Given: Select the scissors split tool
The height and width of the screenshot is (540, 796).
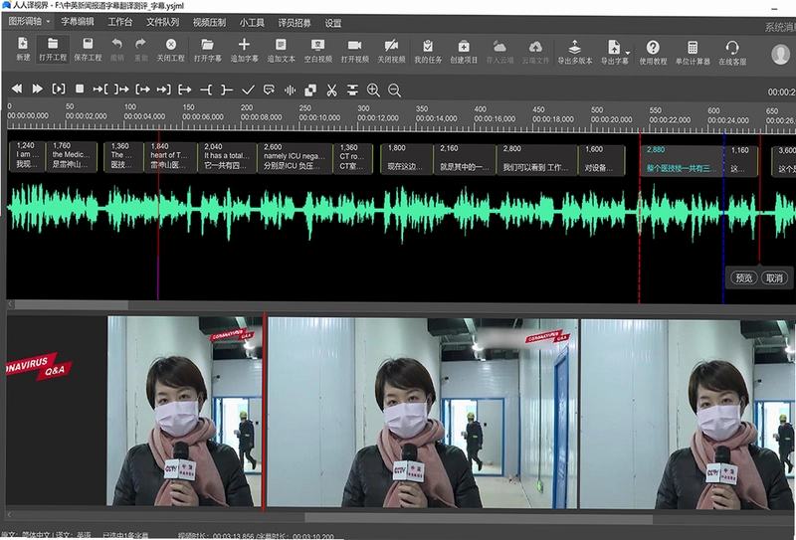Looking at the screenshot, I should tap(331, 90).
